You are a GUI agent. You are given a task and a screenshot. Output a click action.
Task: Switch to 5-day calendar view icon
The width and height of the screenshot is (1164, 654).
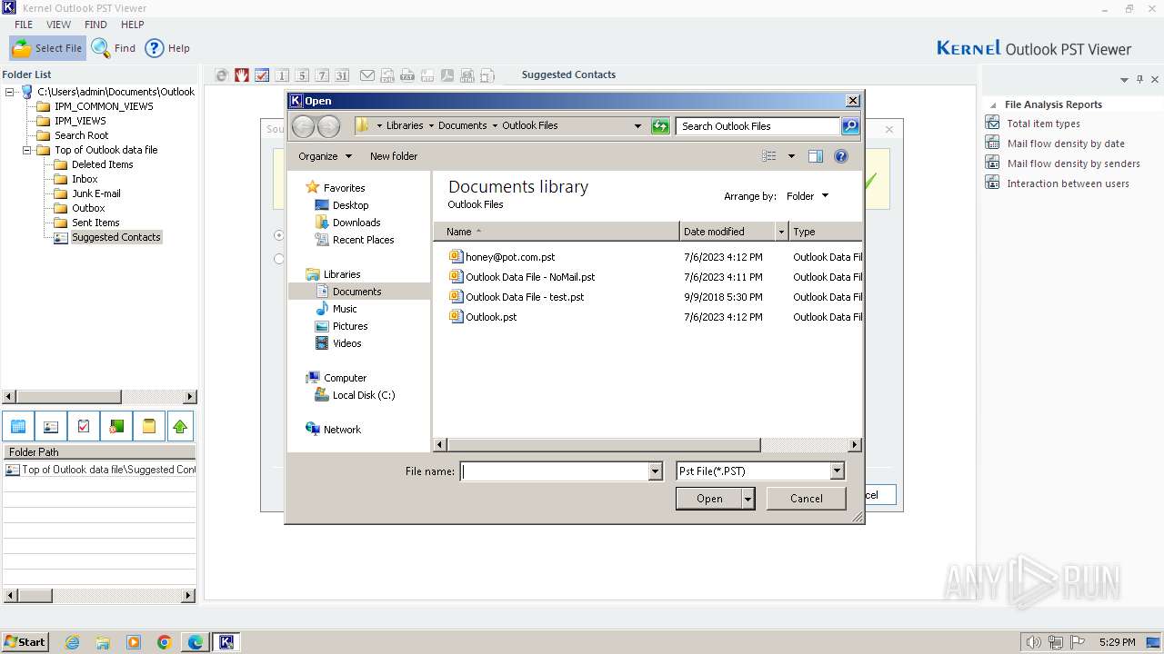(302, 75)
